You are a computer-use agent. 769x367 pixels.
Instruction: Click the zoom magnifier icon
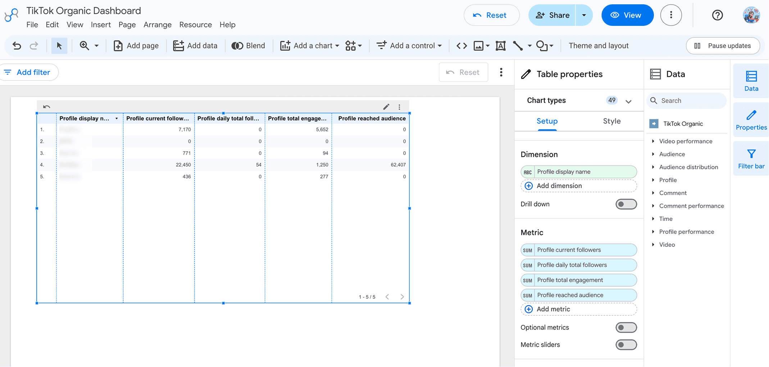85,46
